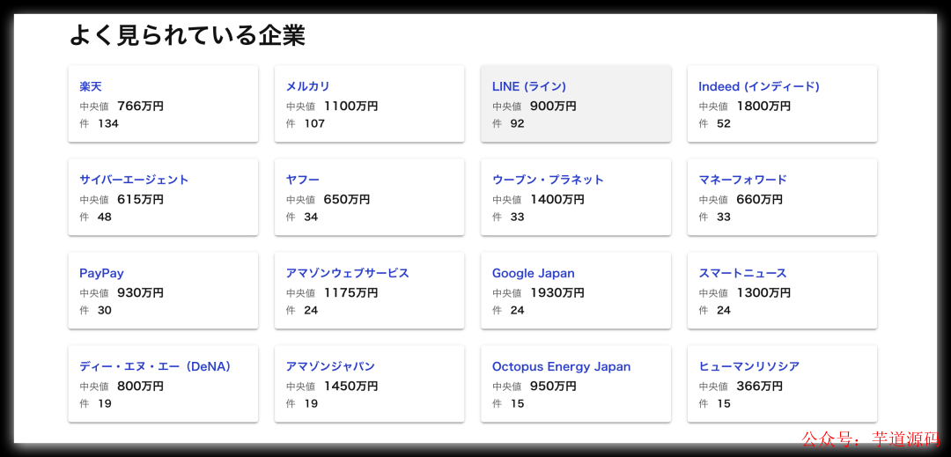Open the ディー・エヌ・エー (DeNA) link
This screenshot has width=951, height=457.
click(x=155, y=366)
